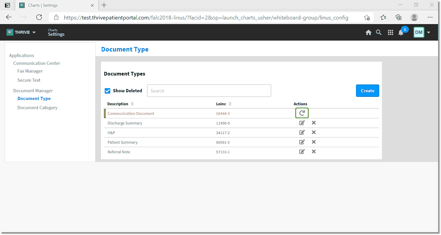Sort by Description column arrows
Image resolution: width=441 pixels, height=235 pixels.
[x=132, y=104]
